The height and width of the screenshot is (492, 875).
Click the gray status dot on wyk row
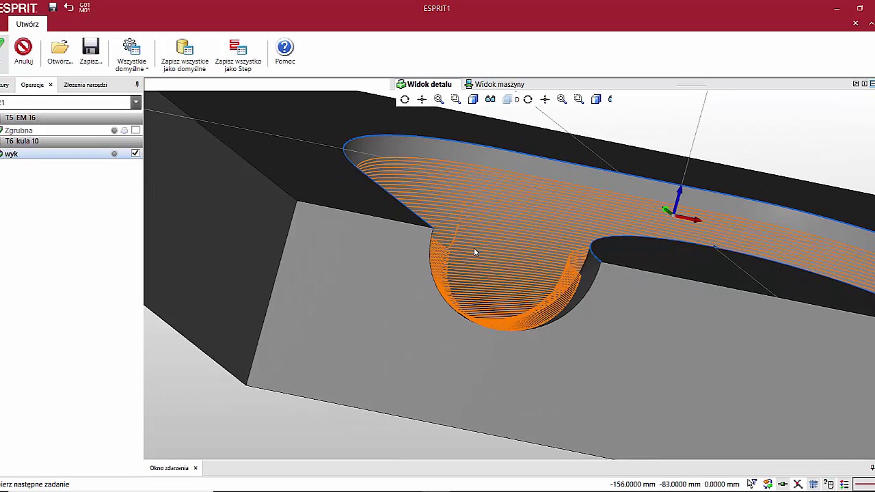(x=114, y=154)
